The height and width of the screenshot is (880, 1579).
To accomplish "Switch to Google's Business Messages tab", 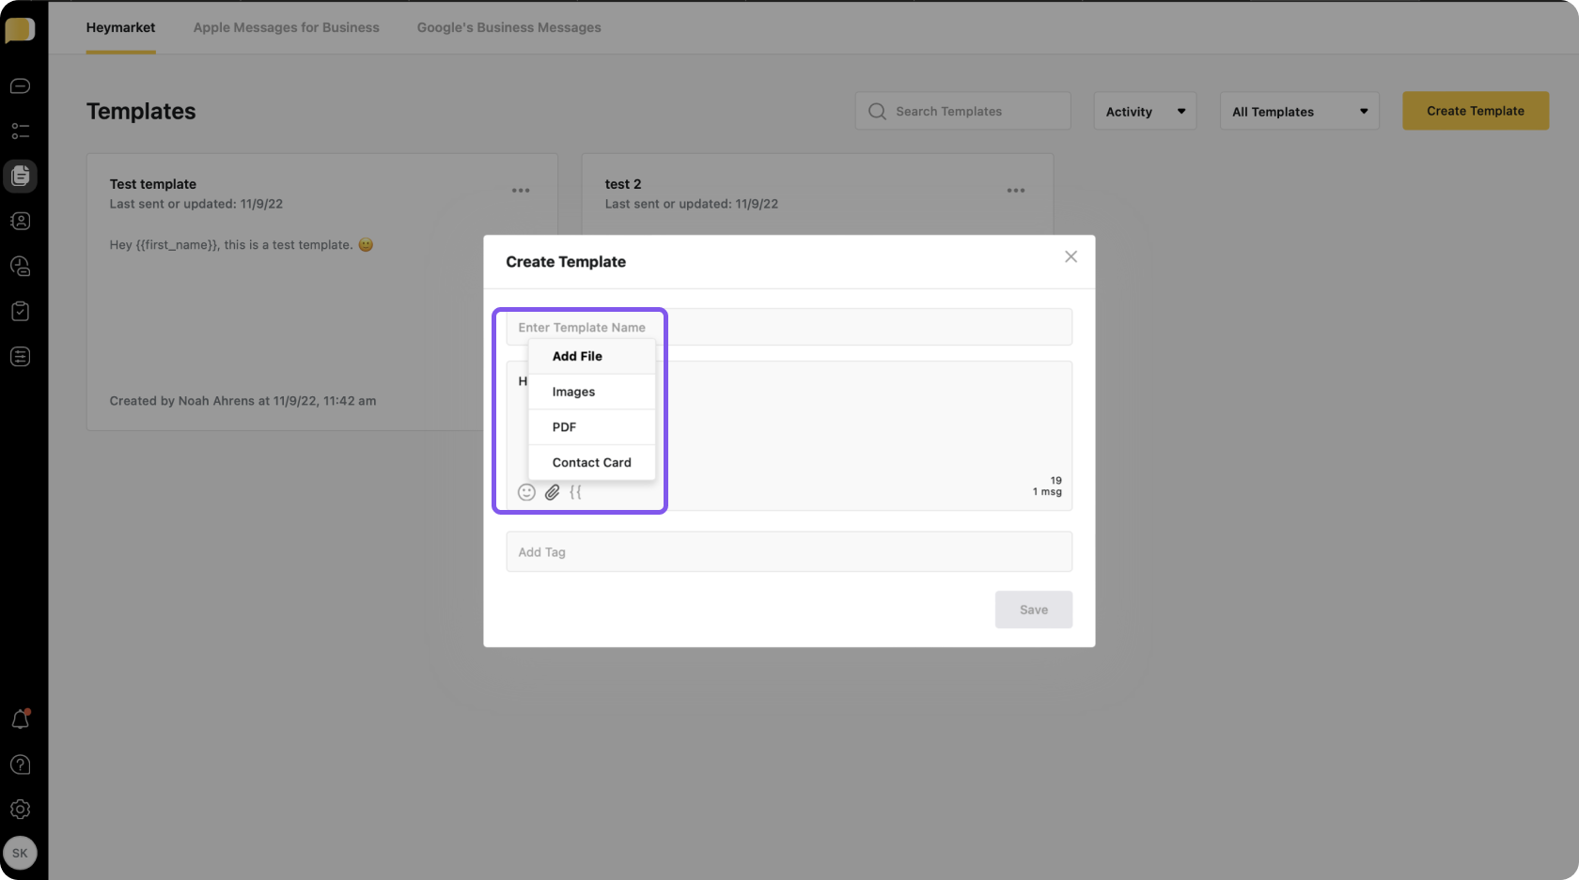I will point(508,27).
